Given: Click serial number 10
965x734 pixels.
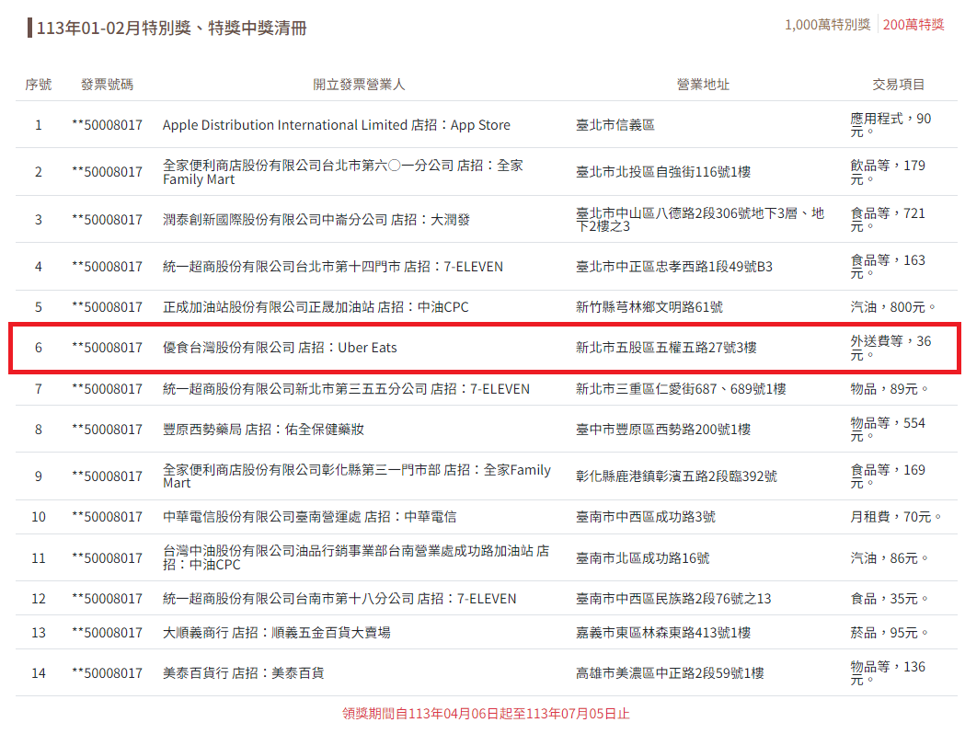Looking at the screenshot, I should 38,517.
